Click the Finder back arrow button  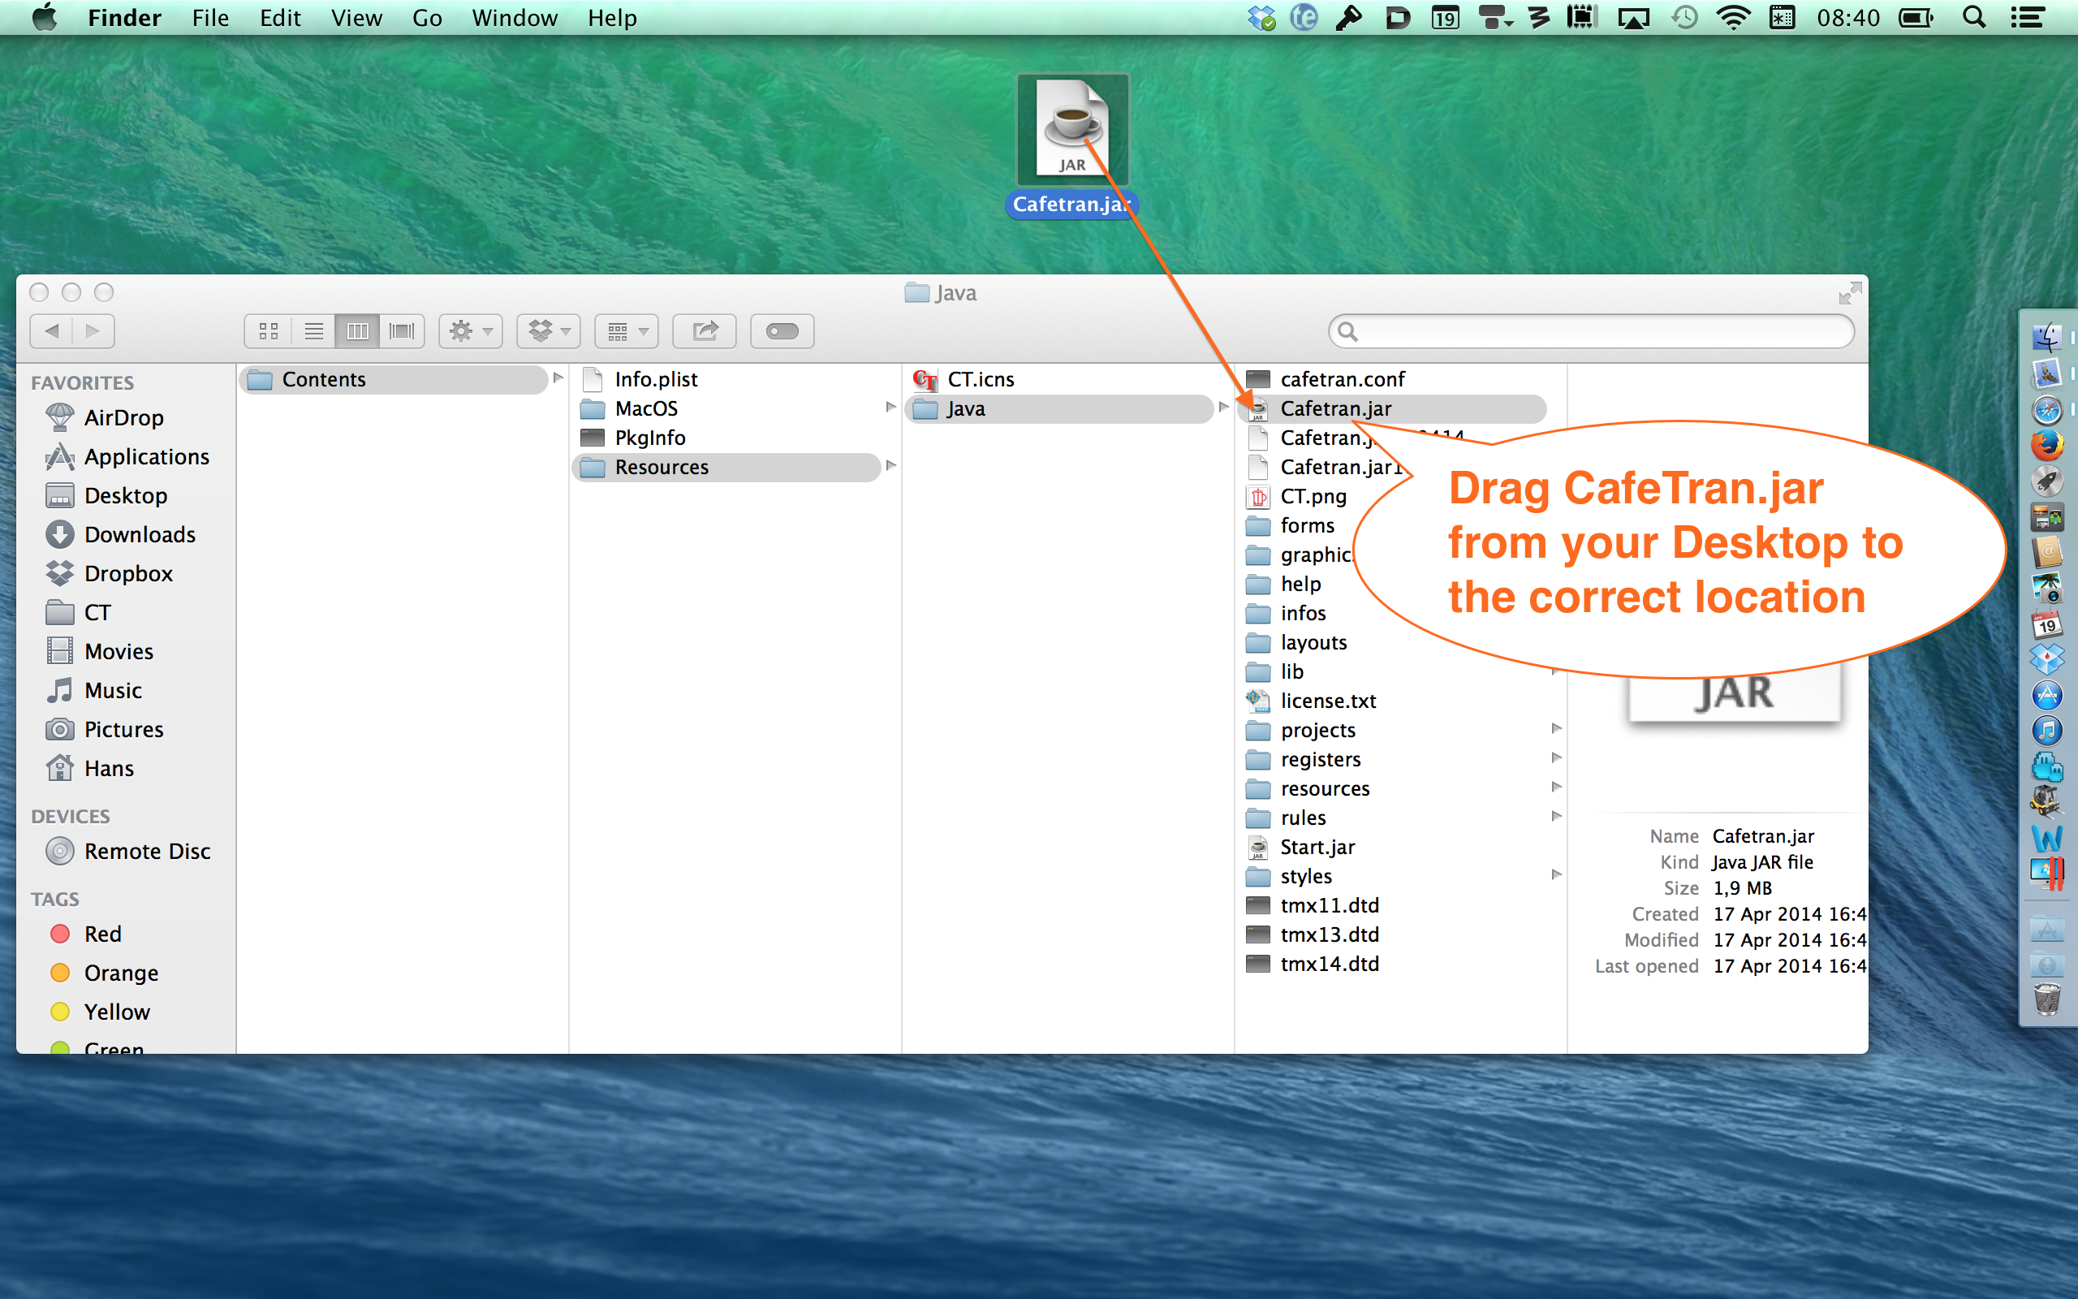pyautogui.click(x=53, y=330)
